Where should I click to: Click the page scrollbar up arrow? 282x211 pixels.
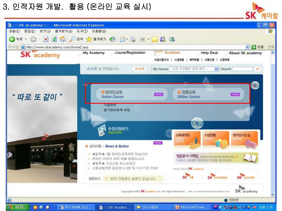pyautogui.click(x=273, y=53)
